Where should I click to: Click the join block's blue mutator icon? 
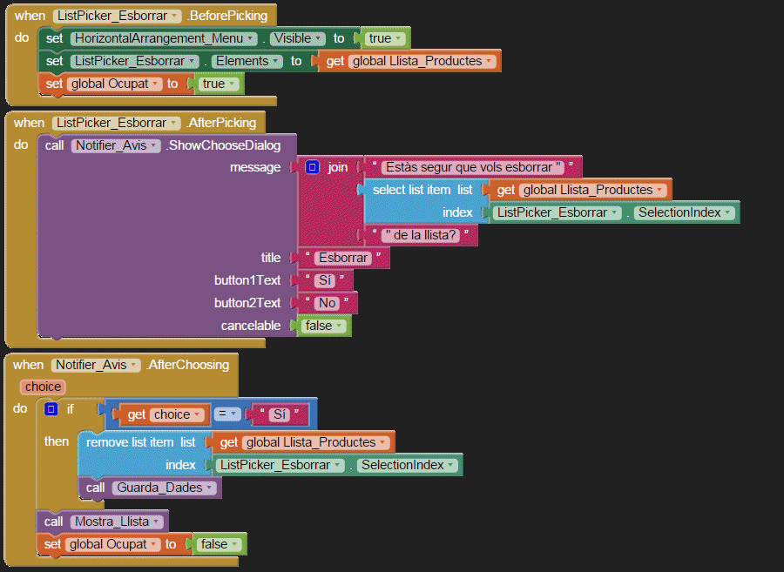313,167
